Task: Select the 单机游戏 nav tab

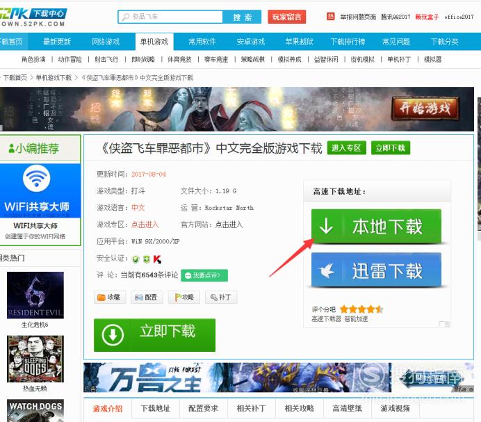Action: (154, 42)
